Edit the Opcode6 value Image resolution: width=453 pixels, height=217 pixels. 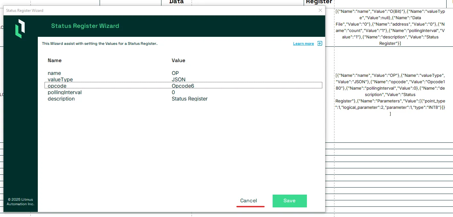[x=183, y=86]
